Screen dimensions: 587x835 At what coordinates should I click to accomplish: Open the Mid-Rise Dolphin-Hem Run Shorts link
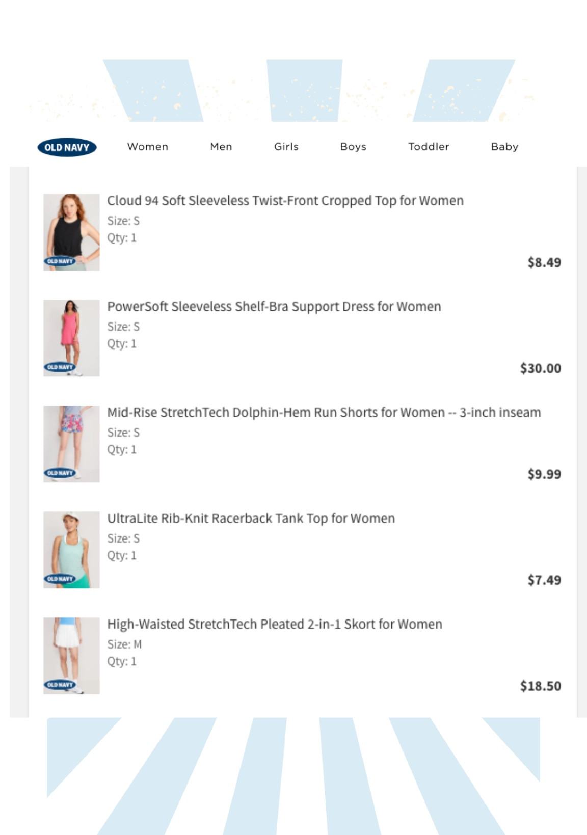pos(325,413)
